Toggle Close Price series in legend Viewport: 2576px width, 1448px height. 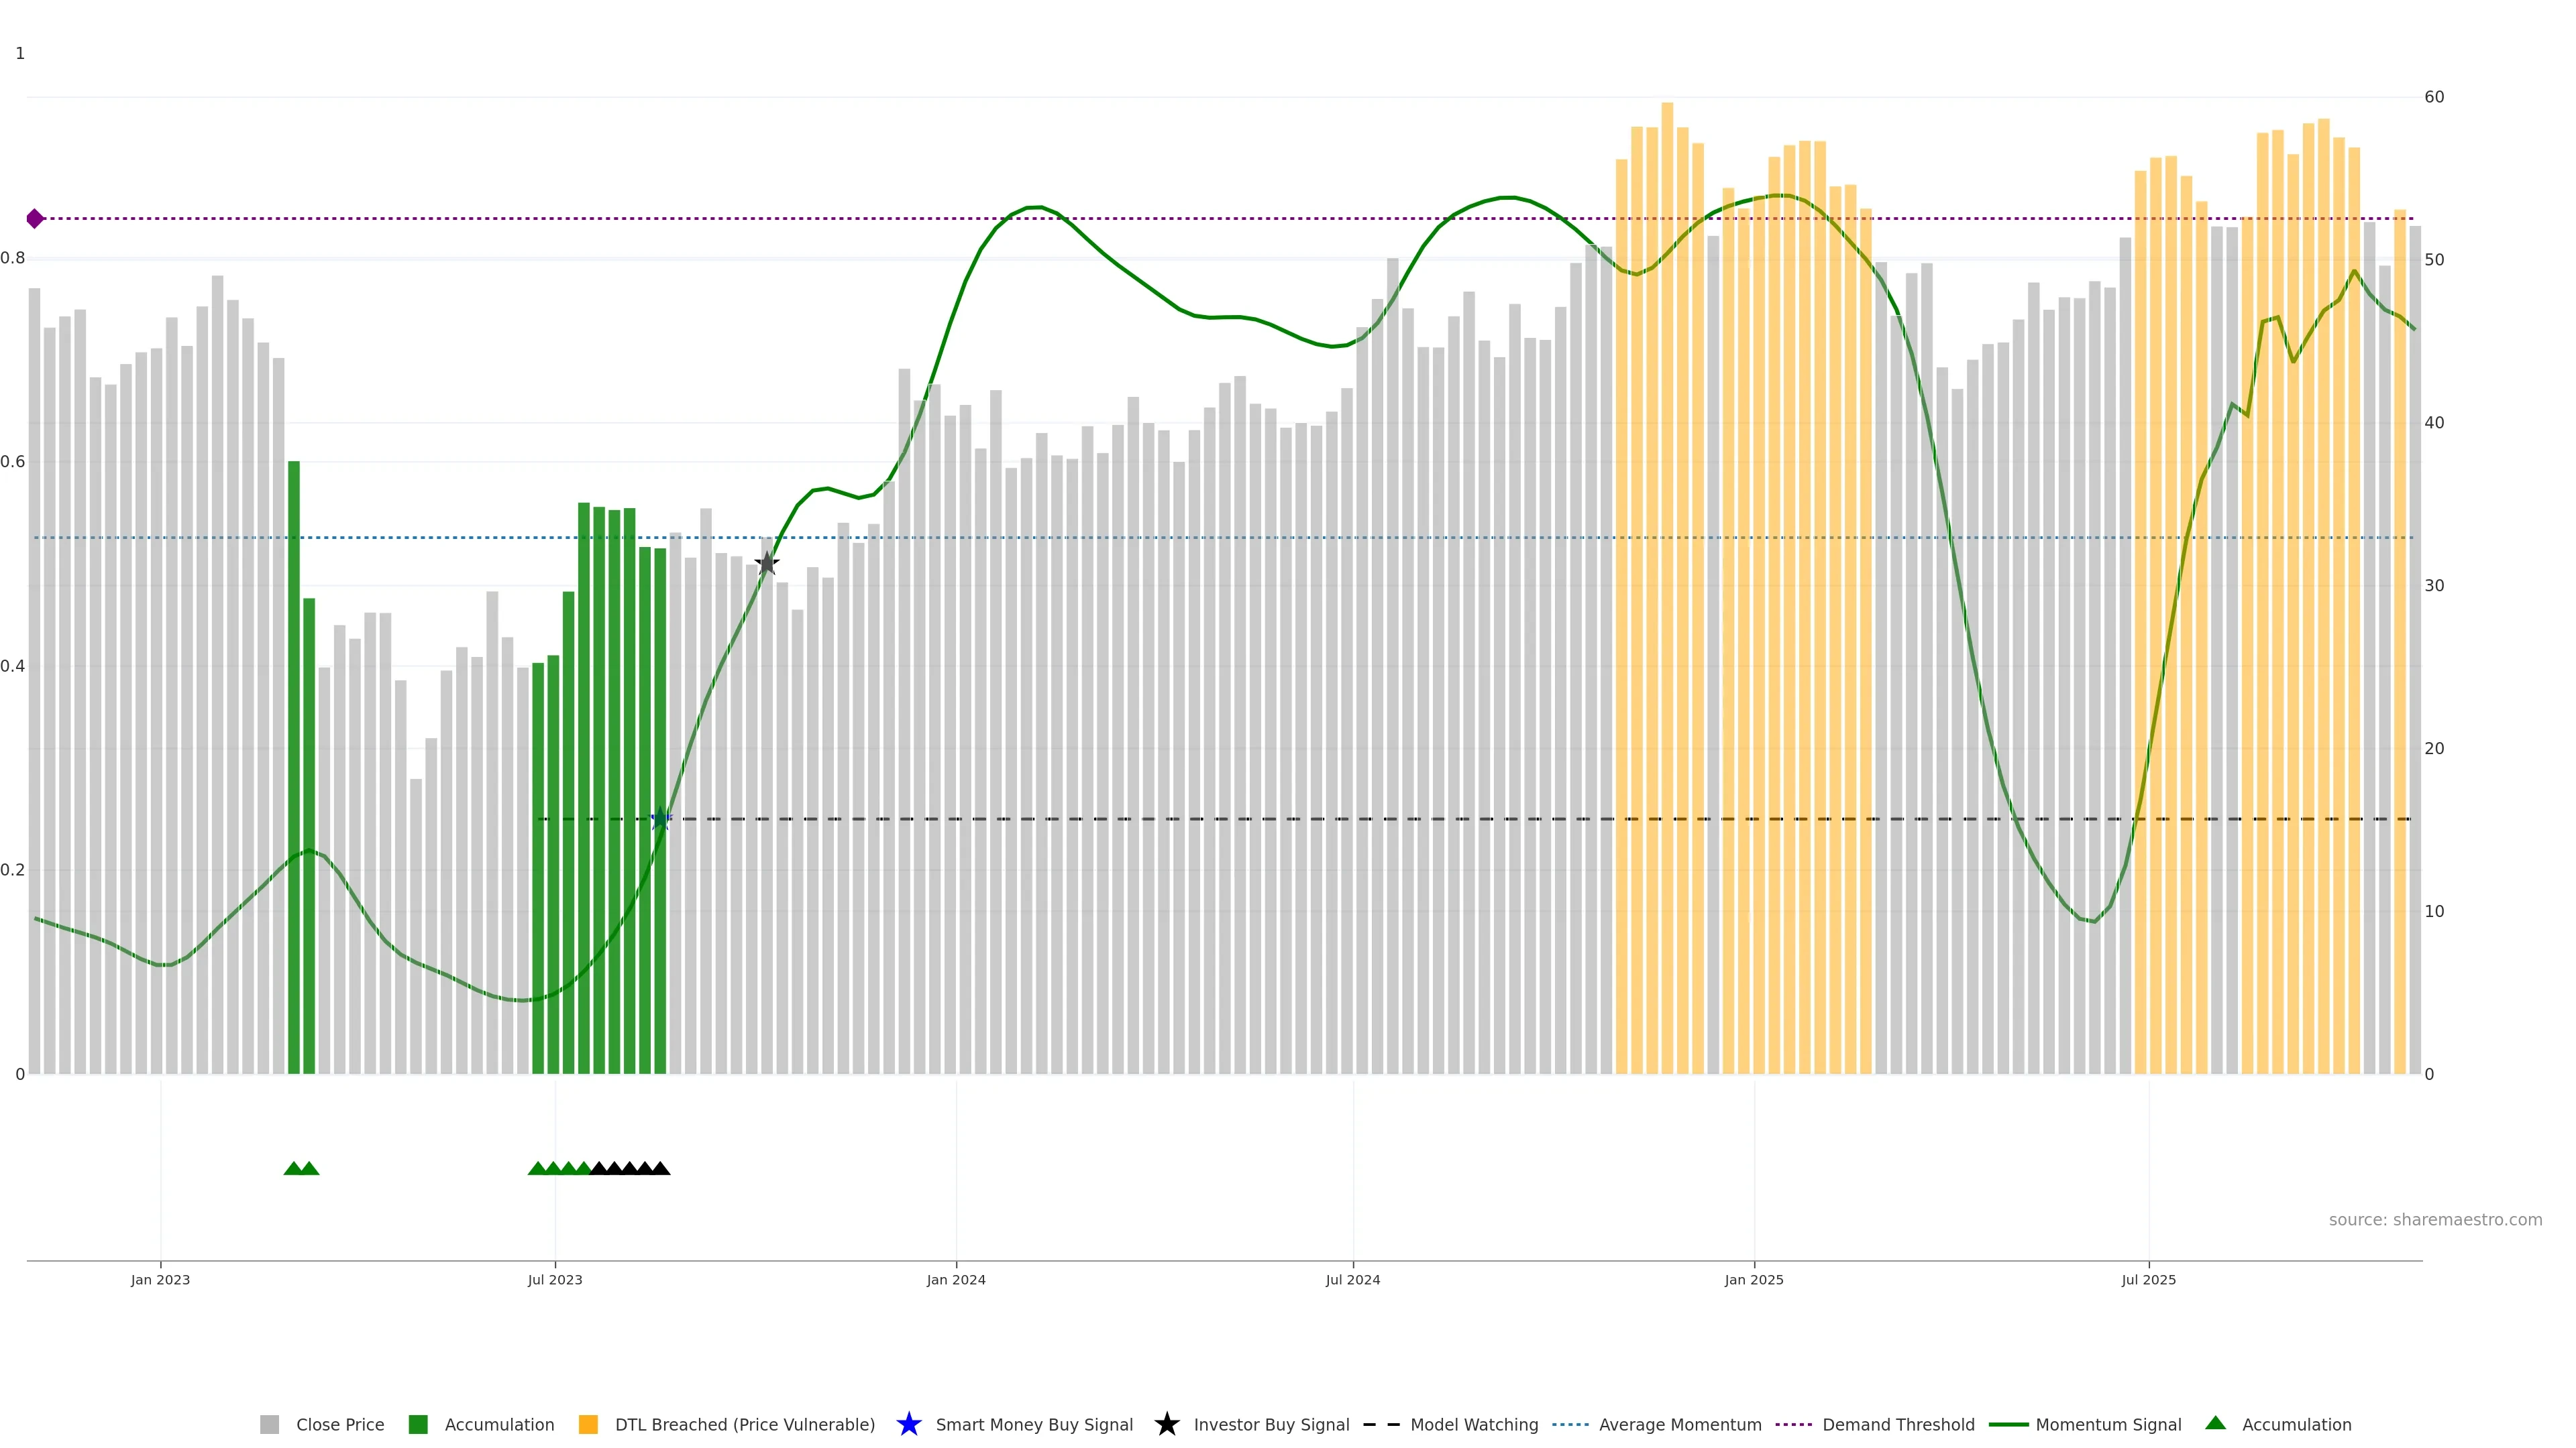point(339,1424)
